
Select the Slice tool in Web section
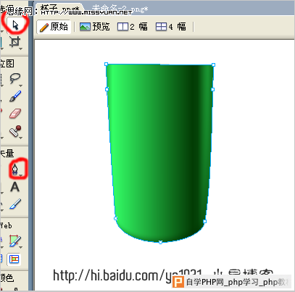(x=15, y=241)
